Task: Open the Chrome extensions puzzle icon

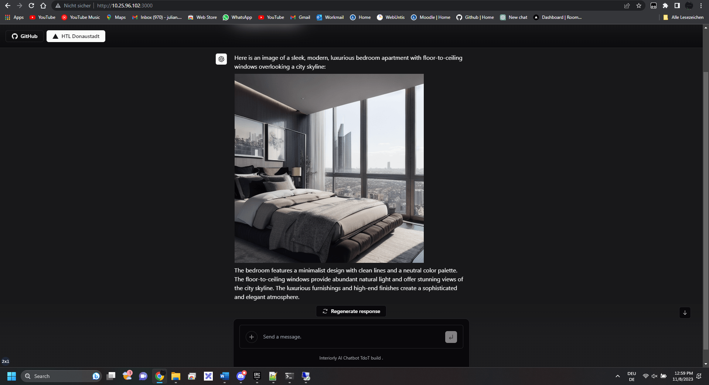Action: (665, 6)
